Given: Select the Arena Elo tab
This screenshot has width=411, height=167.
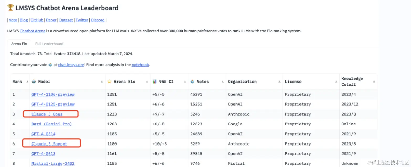Looking at the screenshot, I should pos(19,44).
